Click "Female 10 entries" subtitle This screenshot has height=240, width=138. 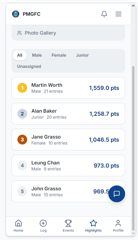49,143
